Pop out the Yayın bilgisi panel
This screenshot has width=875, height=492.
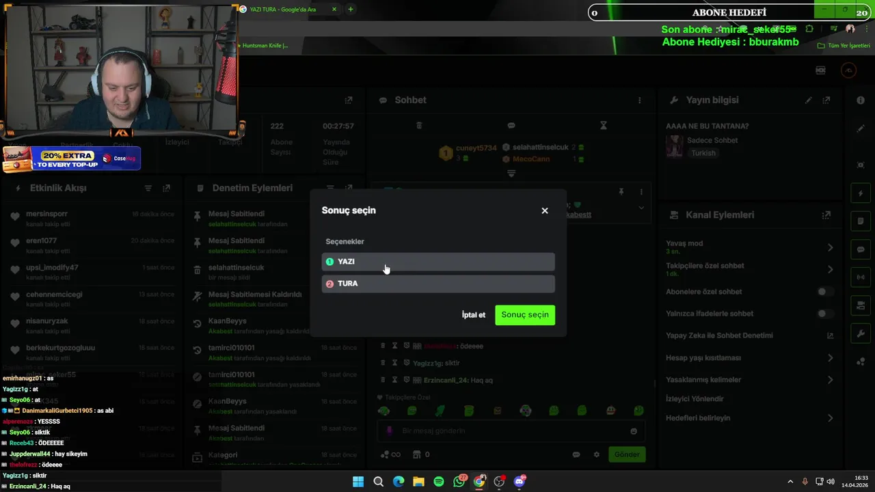click(x=826, y=100)
